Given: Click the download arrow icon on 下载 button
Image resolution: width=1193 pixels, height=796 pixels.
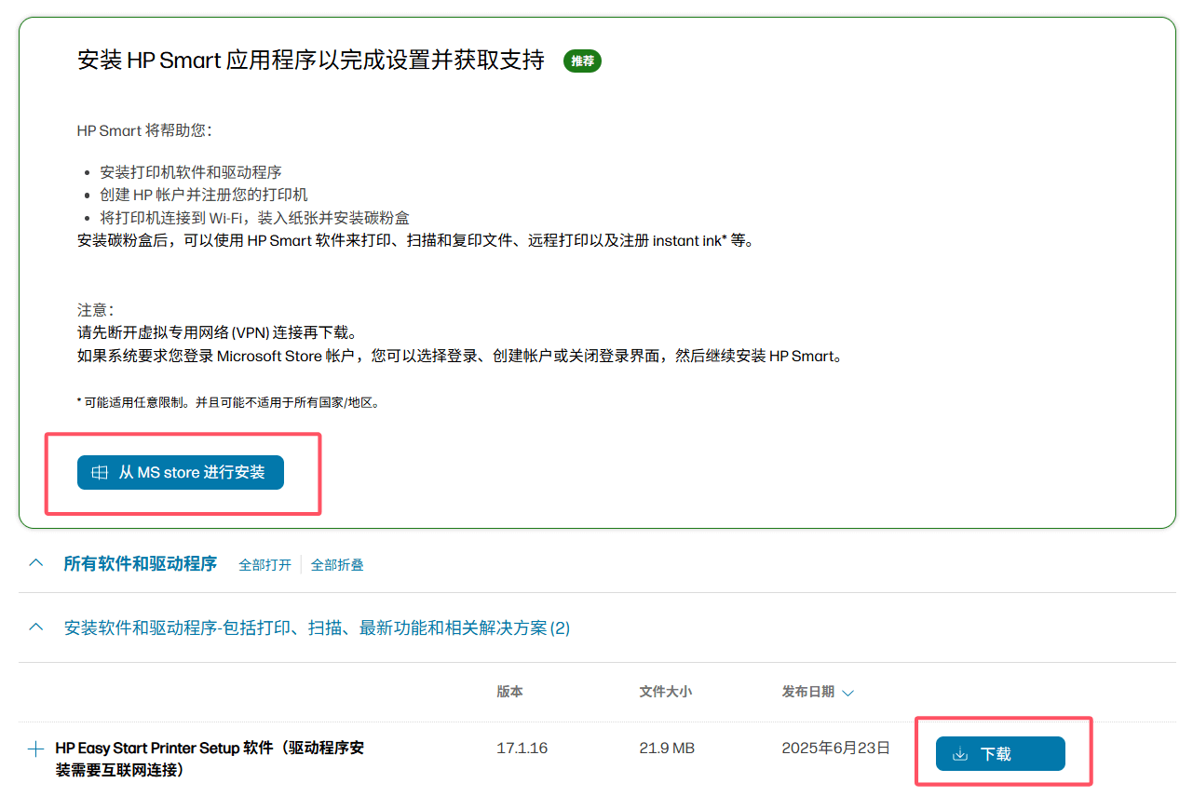Looking at the screenshot, I should tap(960, 754).
